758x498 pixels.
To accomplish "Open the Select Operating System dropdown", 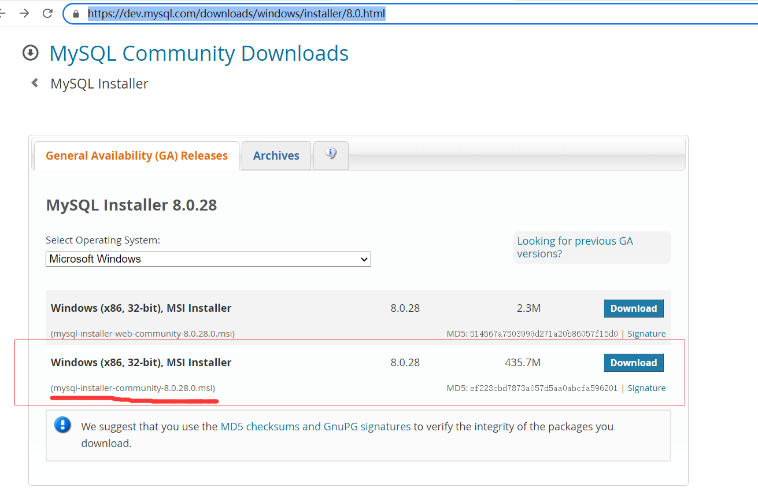I will pos(208,259).
